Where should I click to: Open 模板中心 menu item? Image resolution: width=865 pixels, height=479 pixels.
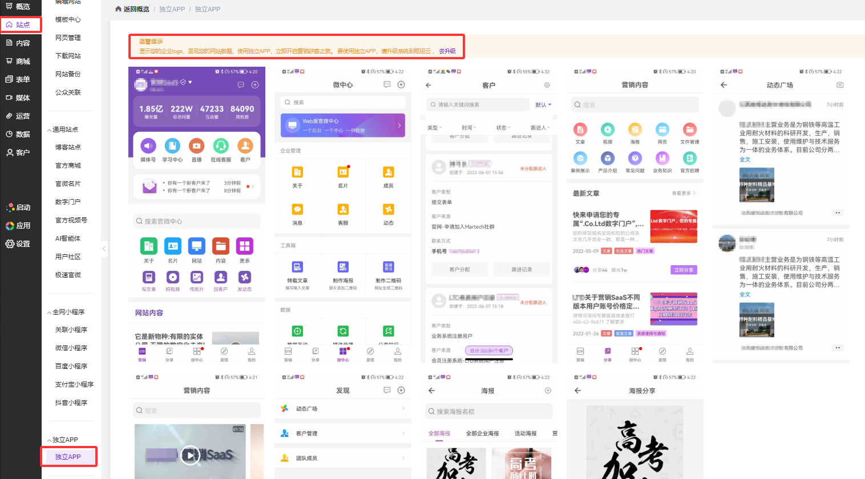point(68,19)
